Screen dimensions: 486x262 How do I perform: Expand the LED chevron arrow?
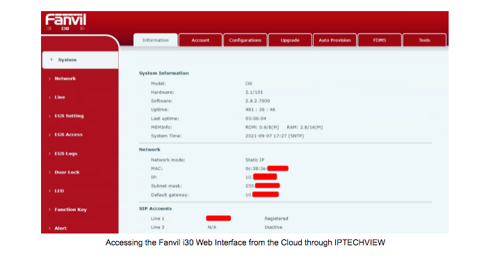click(49, 191)
